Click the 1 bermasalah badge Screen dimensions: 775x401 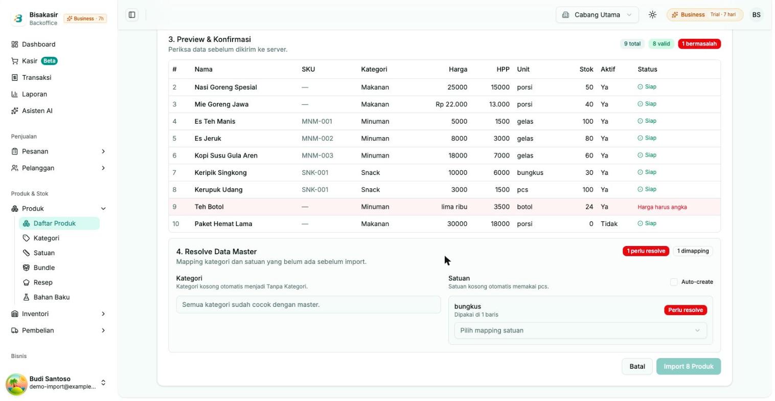pos(699,44)
